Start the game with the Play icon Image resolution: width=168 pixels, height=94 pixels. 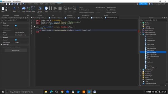46,8
